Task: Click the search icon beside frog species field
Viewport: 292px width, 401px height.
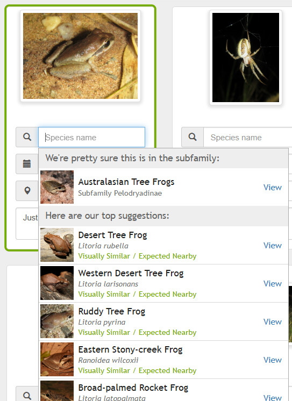Action: pyautogui.click(x=27, y=137)
